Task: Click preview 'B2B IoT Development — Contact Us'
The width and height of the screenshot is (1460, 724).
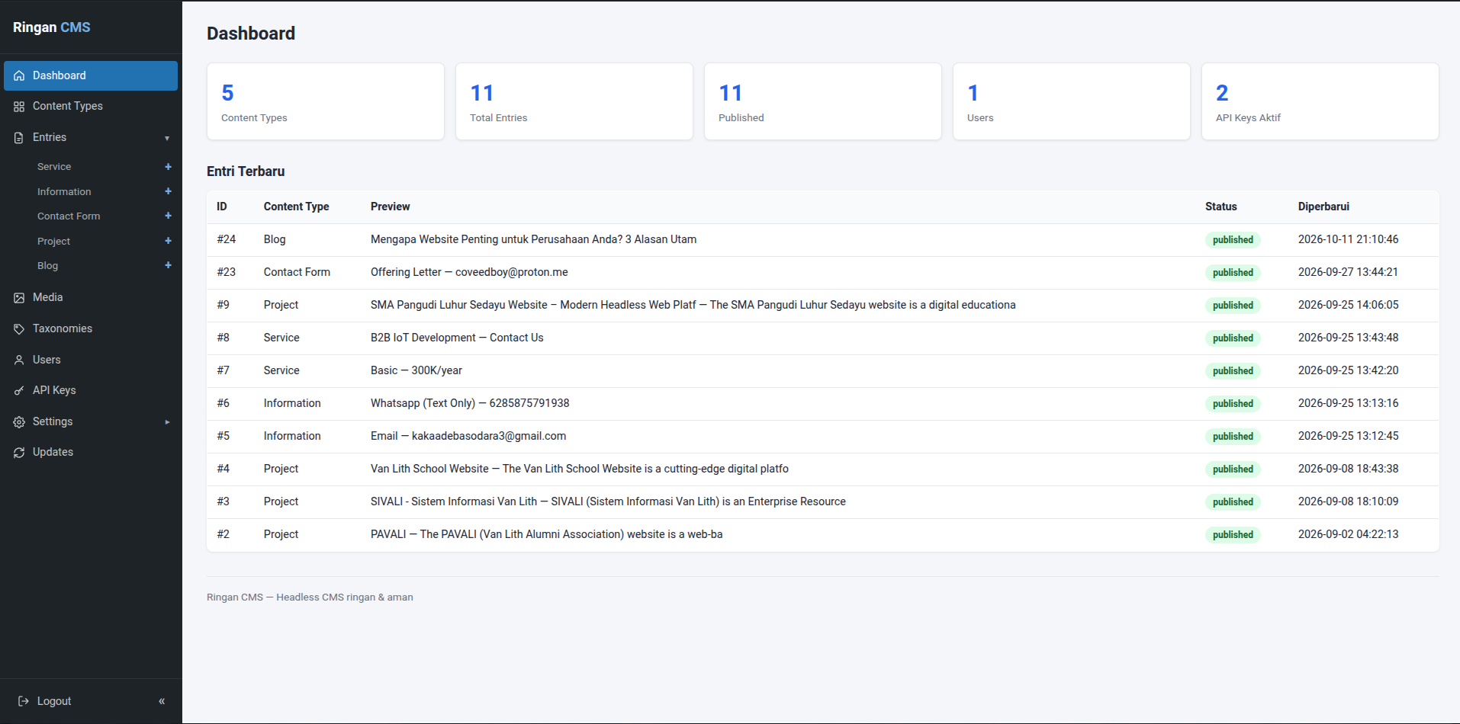Action: pos(457,338)
